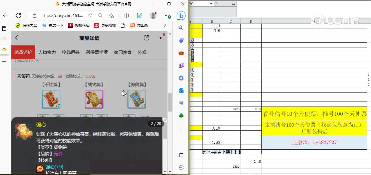The width and height of the screenshot is (371, 175).
Task: Open a new tab with plus button
Action: pos(4,62)
